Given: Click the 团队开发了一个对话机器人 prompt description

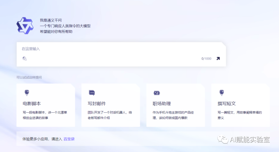Looking at the screenshot, I should [x=110, y=115].
